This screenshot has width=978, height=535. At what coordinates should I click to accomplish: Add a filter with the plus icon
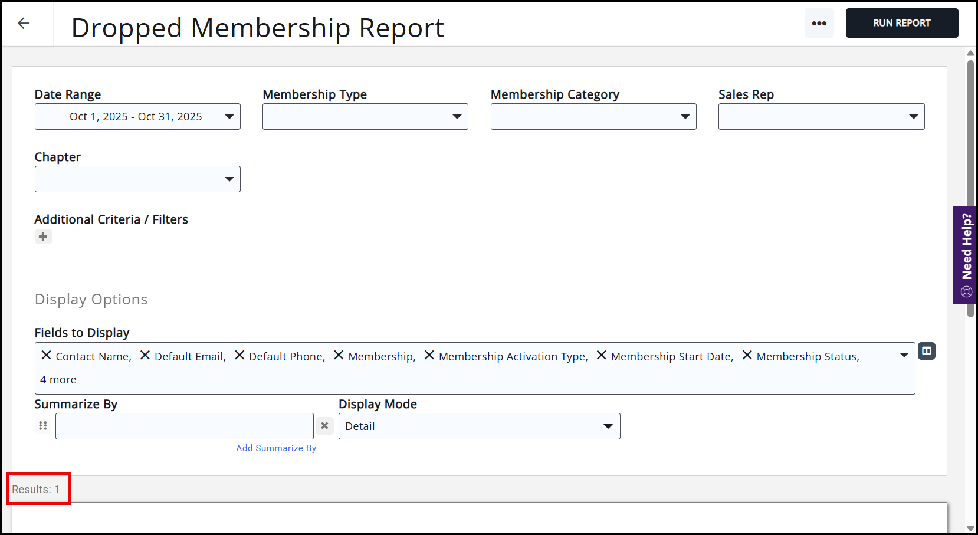[43, 237]
